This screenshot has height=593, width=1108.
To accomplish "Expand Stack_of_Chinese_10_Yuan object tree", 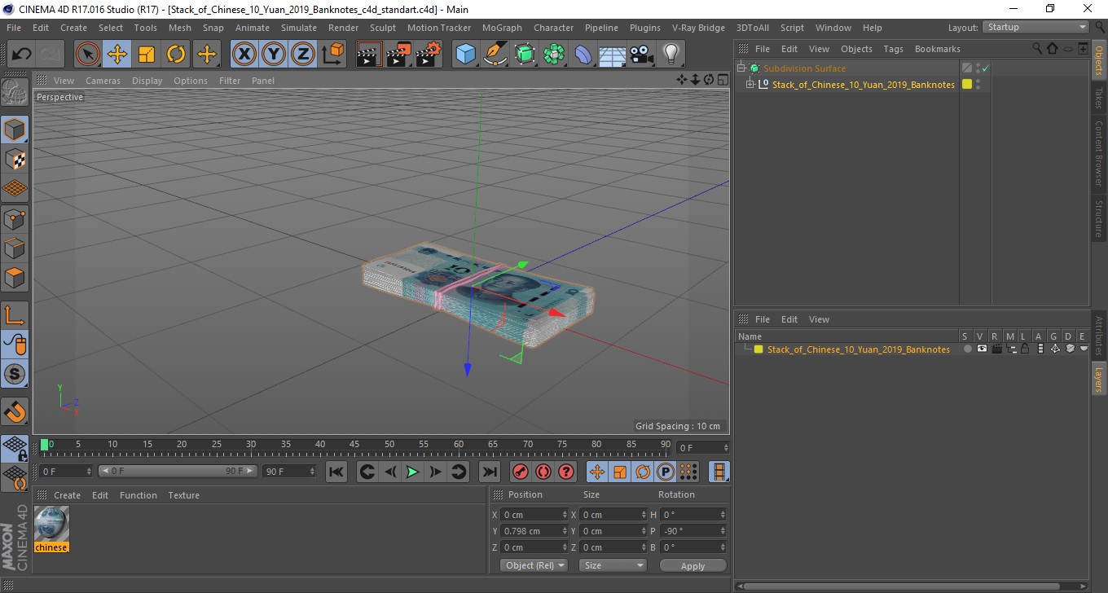I will [750, 85].
